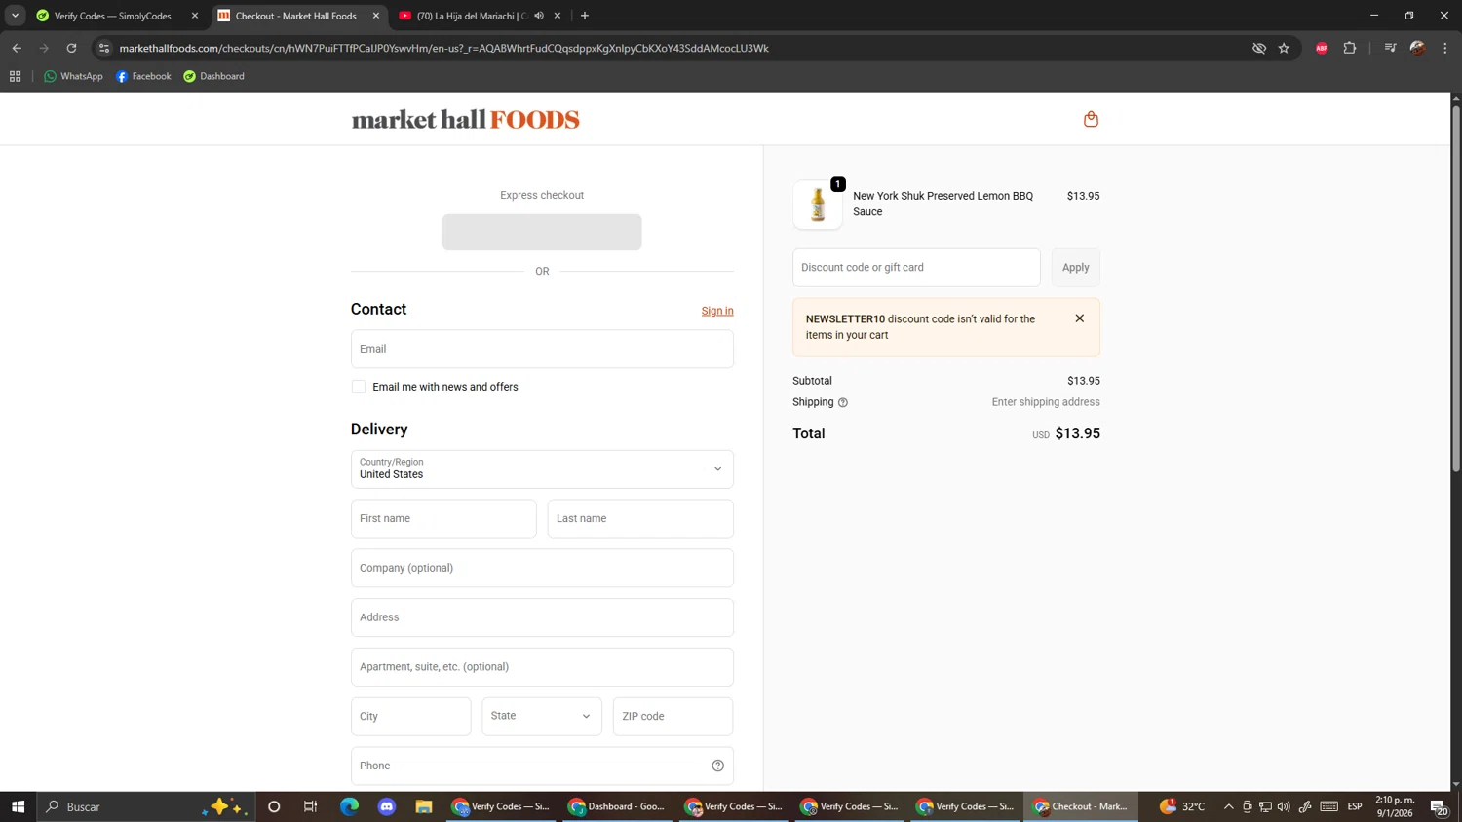The height and width of the screenshot is (822, 1462).
Task: Open the taskbar clock showing 2:10 p. m.
Action: pyautogui.click(x=1395, y=806)
